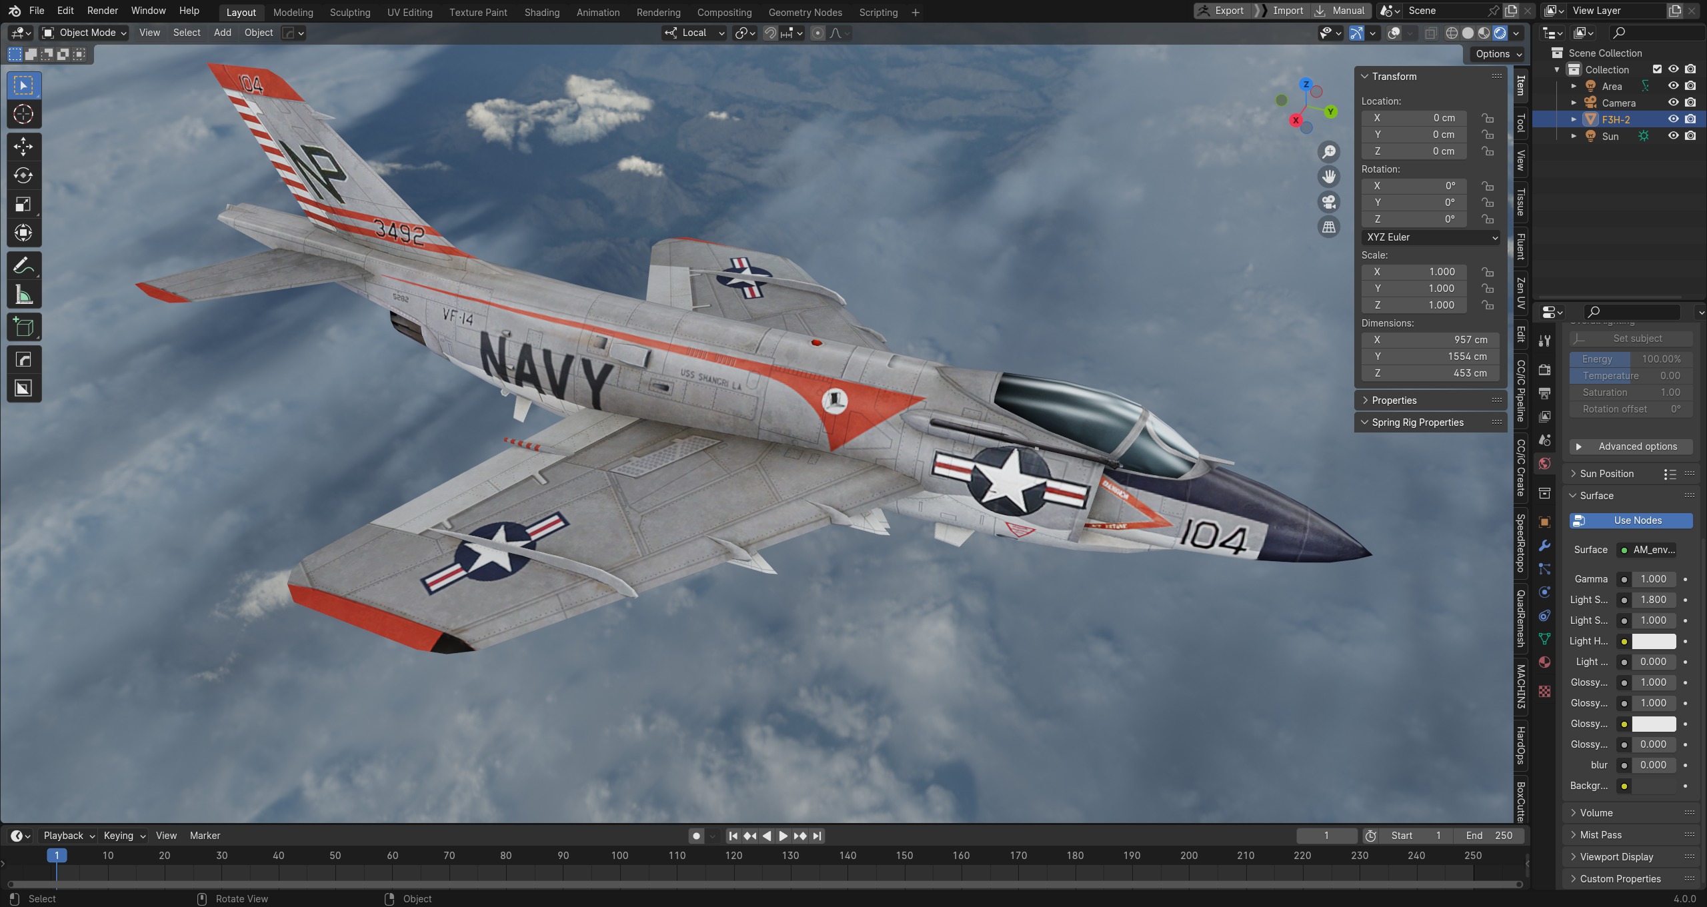Viewport: 1707px width, 907px height.
Task: Select the Rotate tool
Action: 23,175
